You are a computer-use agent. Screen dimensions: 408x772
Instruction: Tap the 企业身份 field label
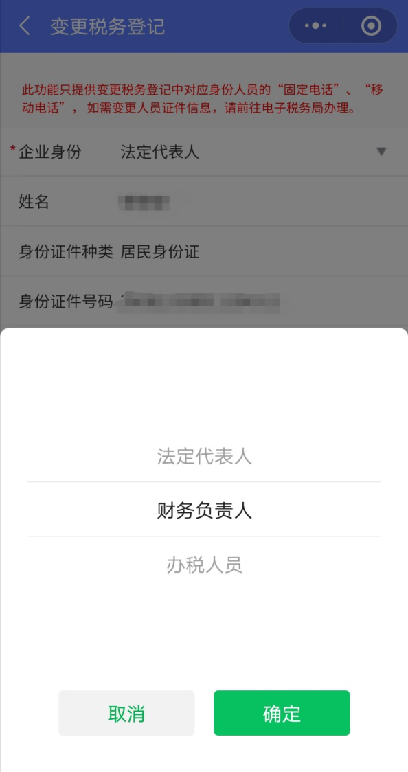[49, 152]
